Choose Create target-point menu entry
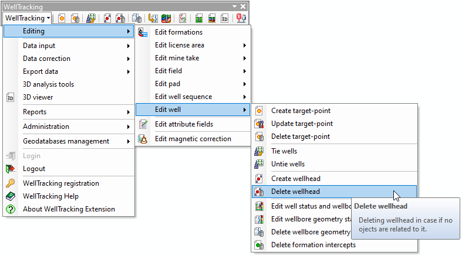Viewport: 462px width, 256px height. pyautogui.click(x=334, y=111)
